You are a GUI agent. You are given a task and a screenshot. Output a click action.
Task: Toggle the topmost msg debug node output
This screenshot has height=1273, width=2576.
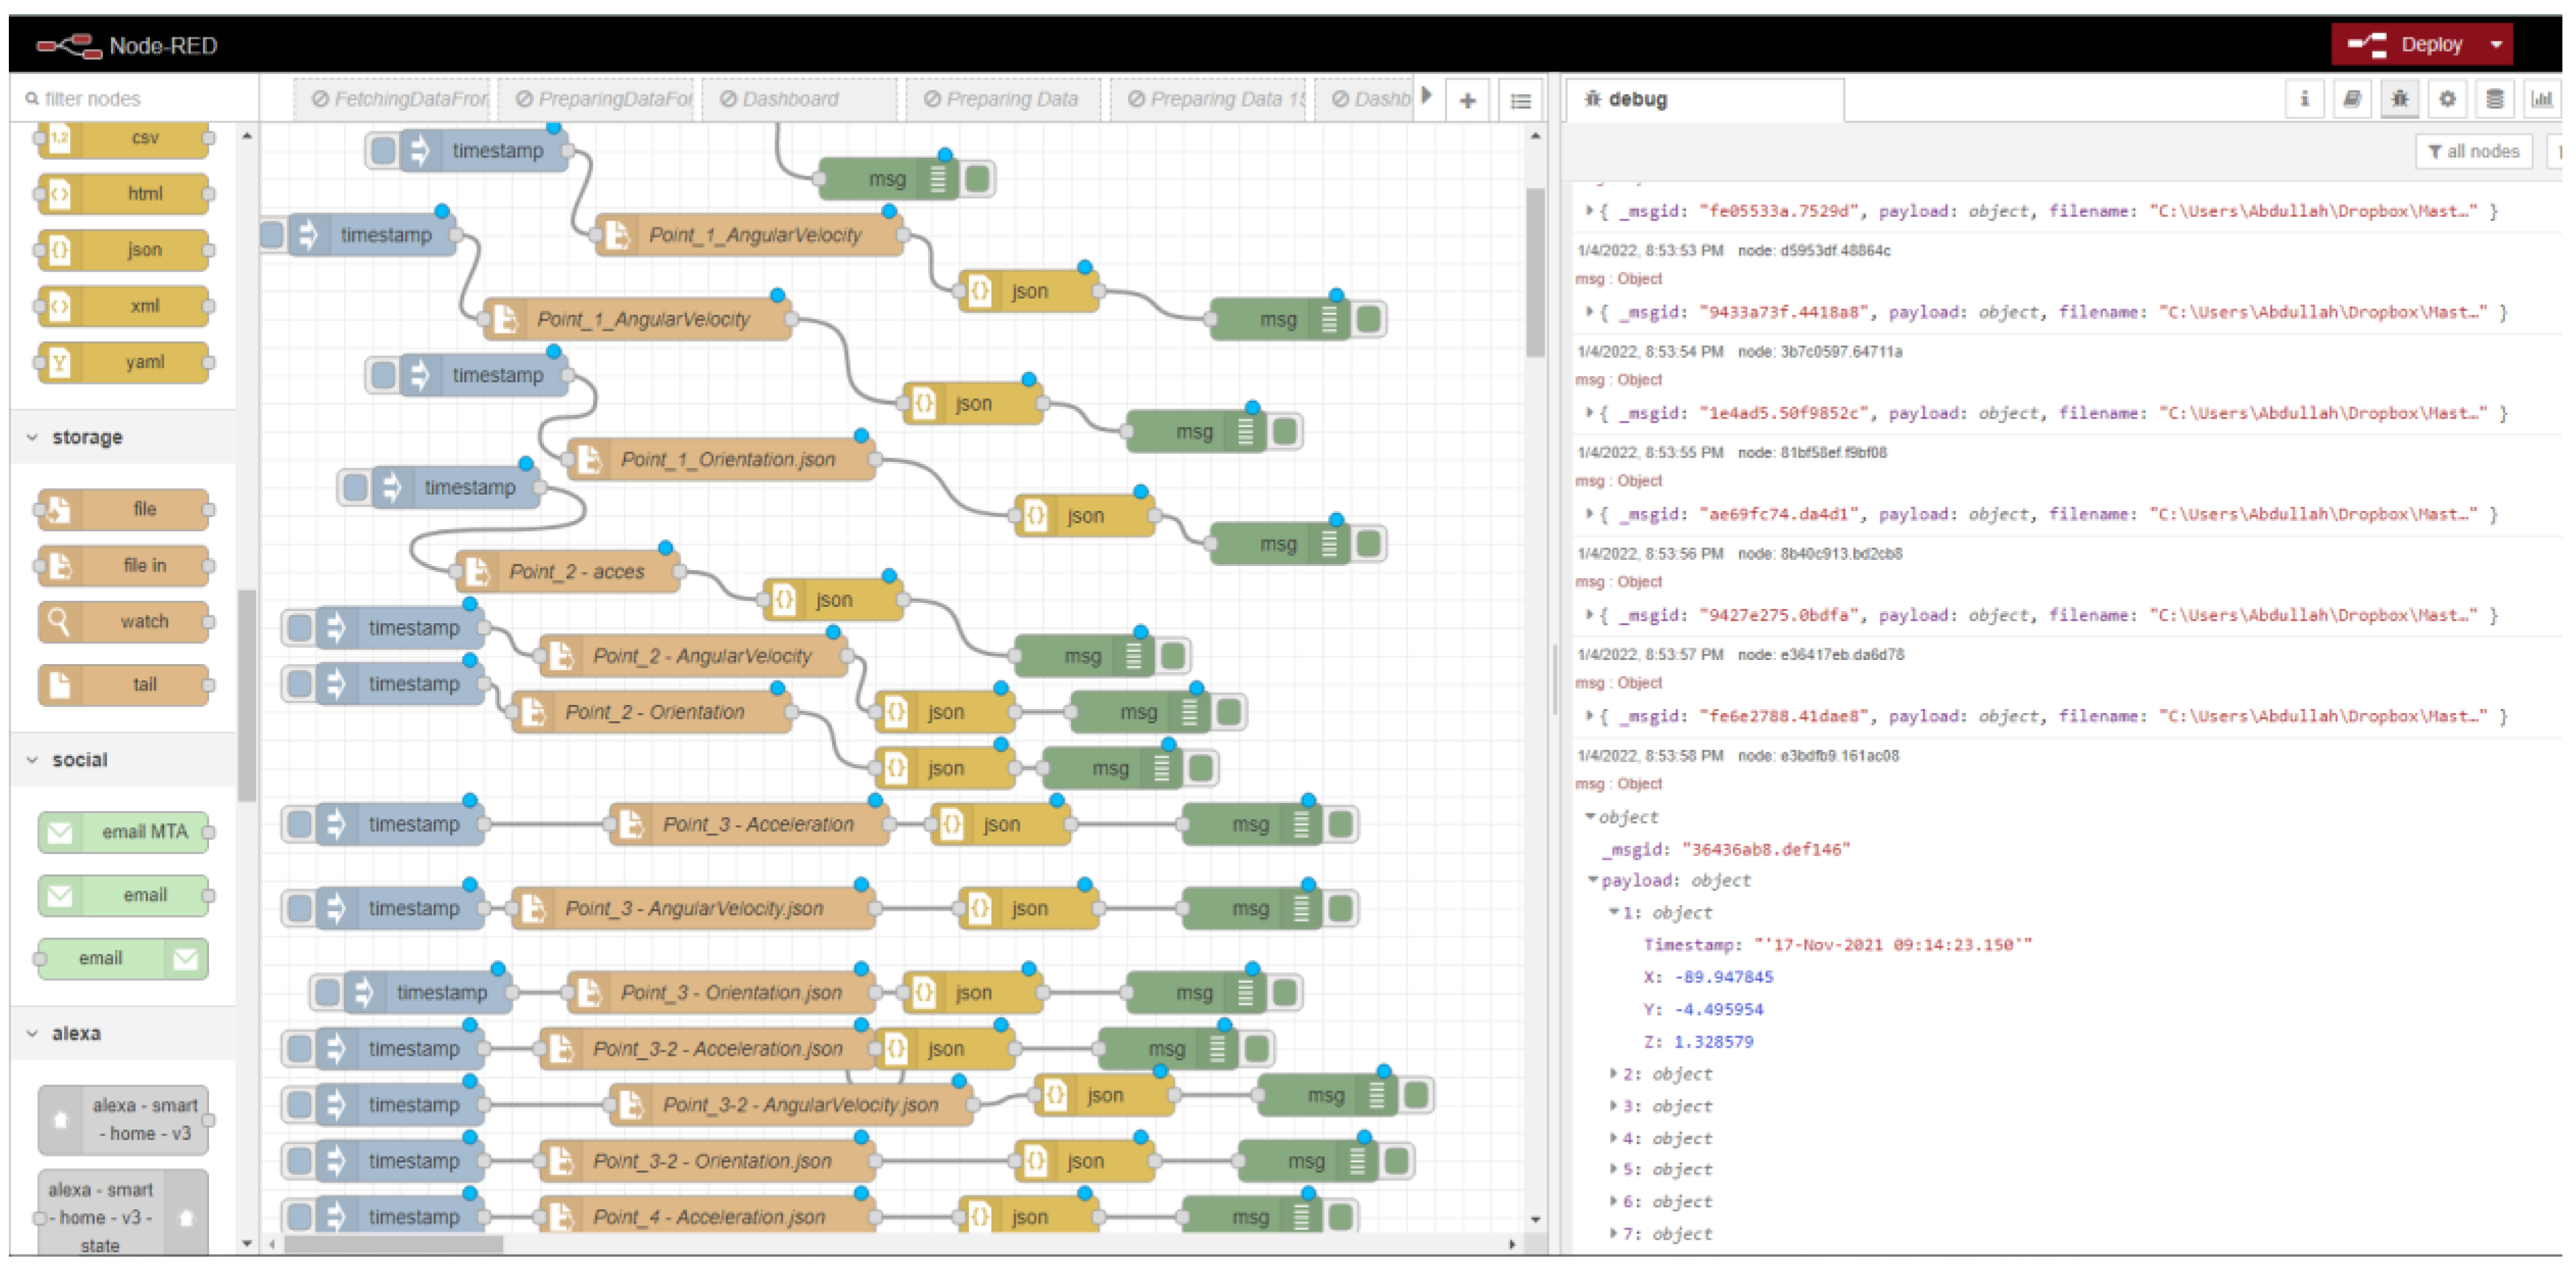point(978,179)
